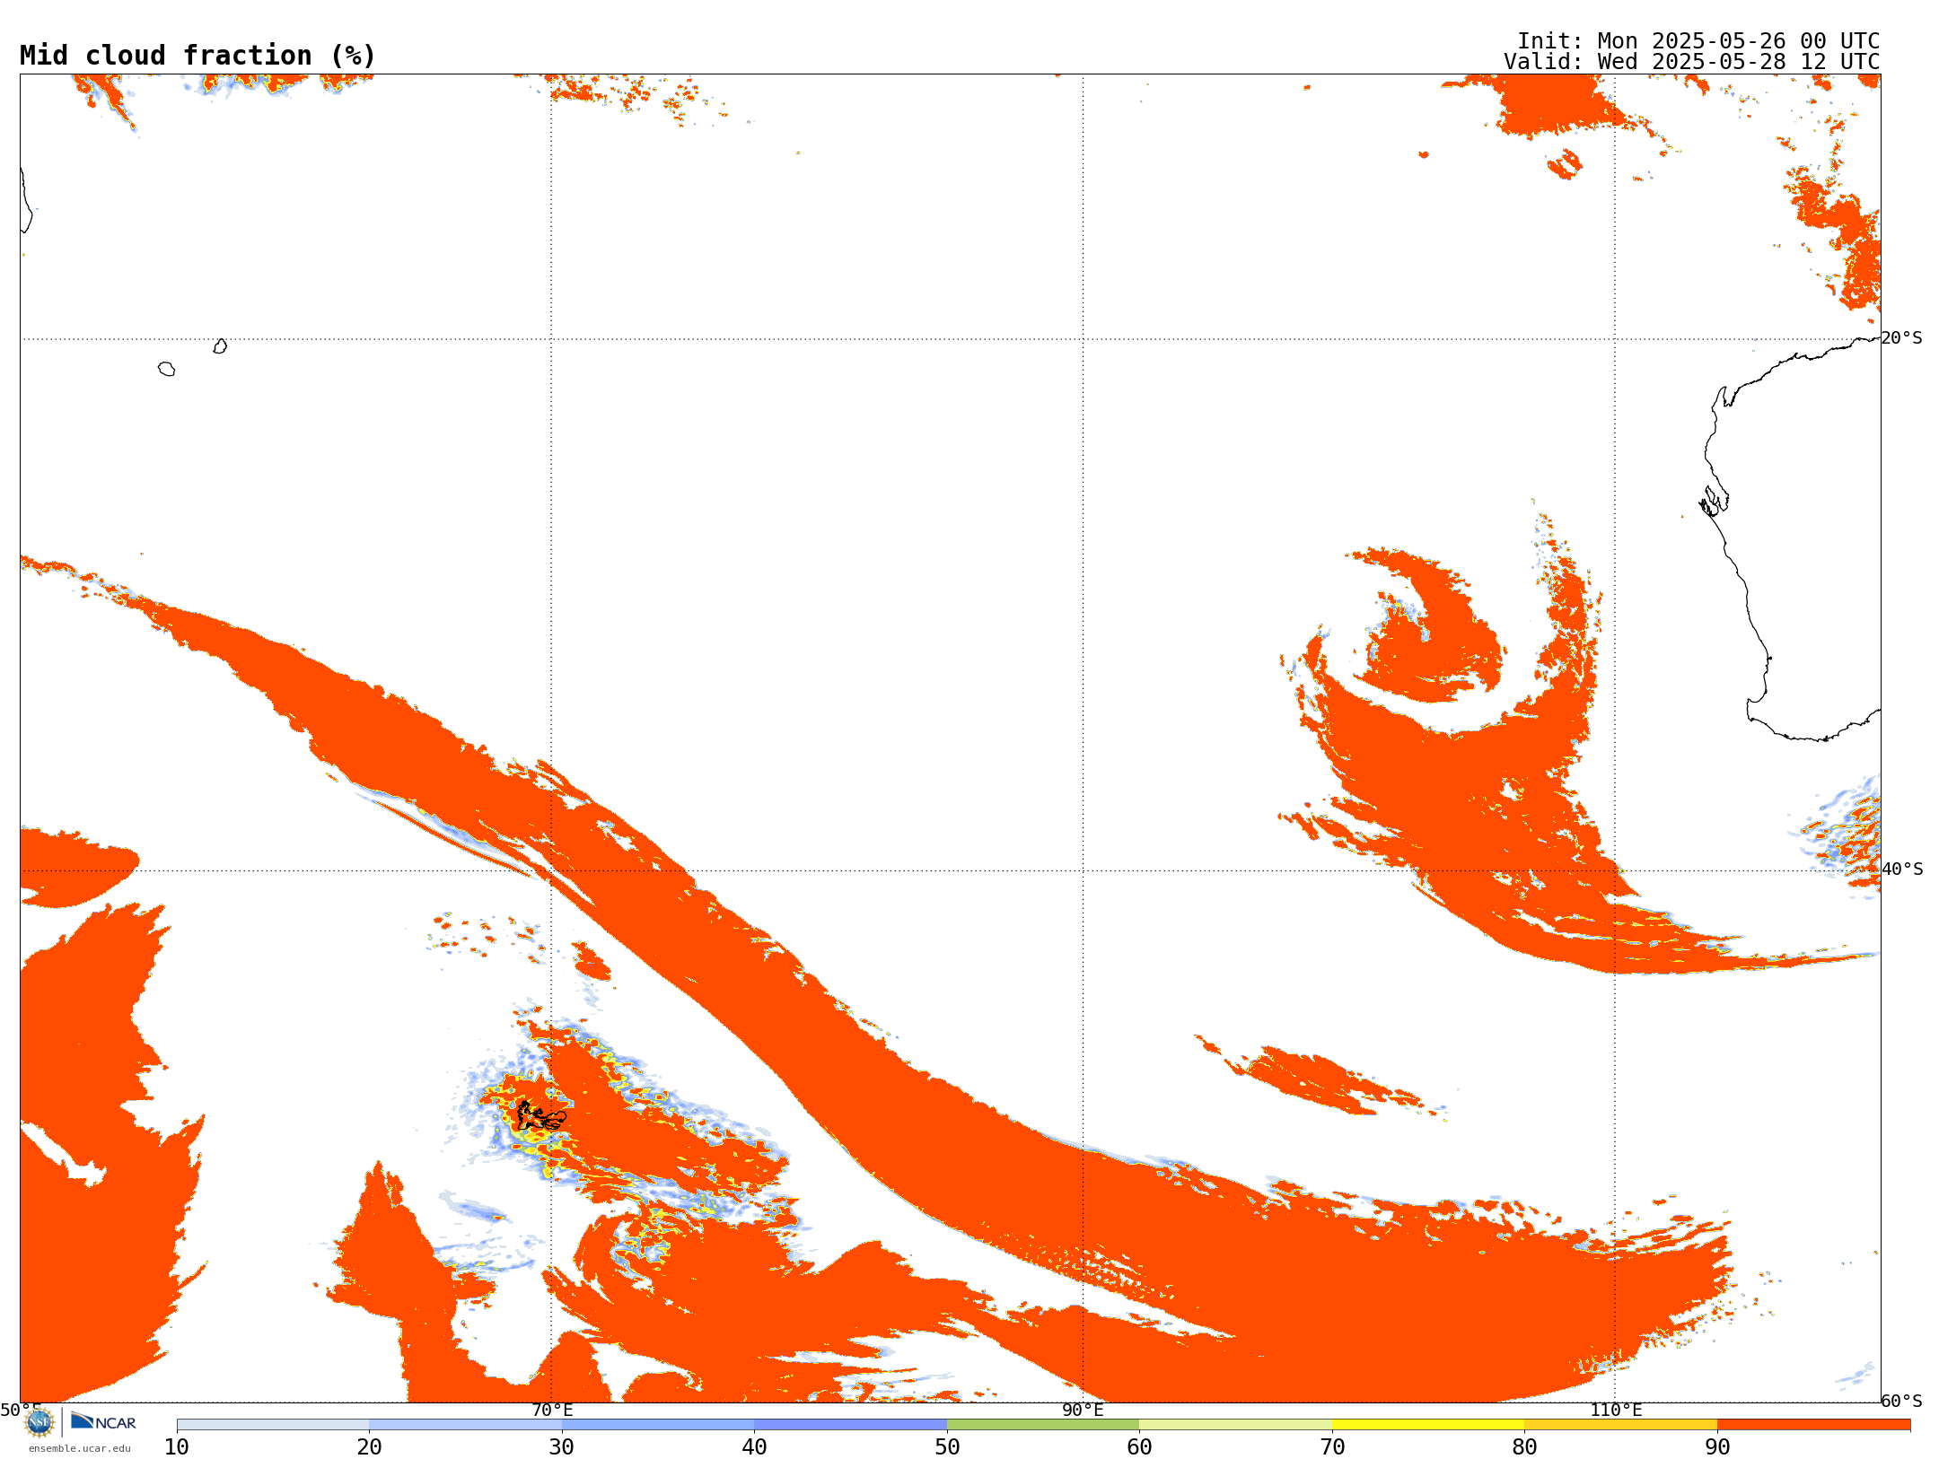Screen dimensions: 1939x1459
Task: Click the 20–30 light blue colorbar segment
Action: click(x=465, y=1425)
